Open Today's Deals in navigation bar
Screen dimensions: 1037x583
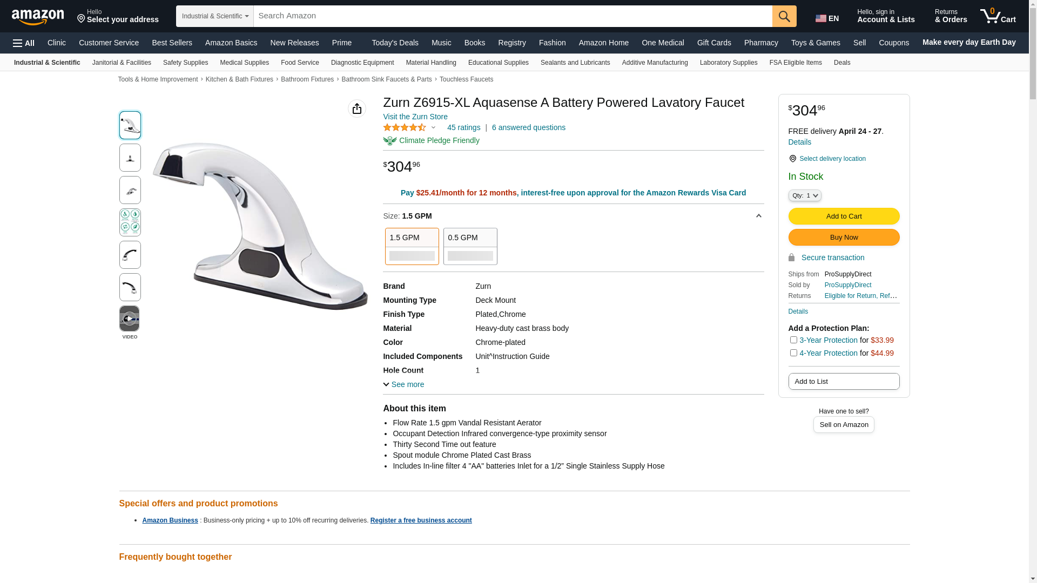(x=395, y=43)
